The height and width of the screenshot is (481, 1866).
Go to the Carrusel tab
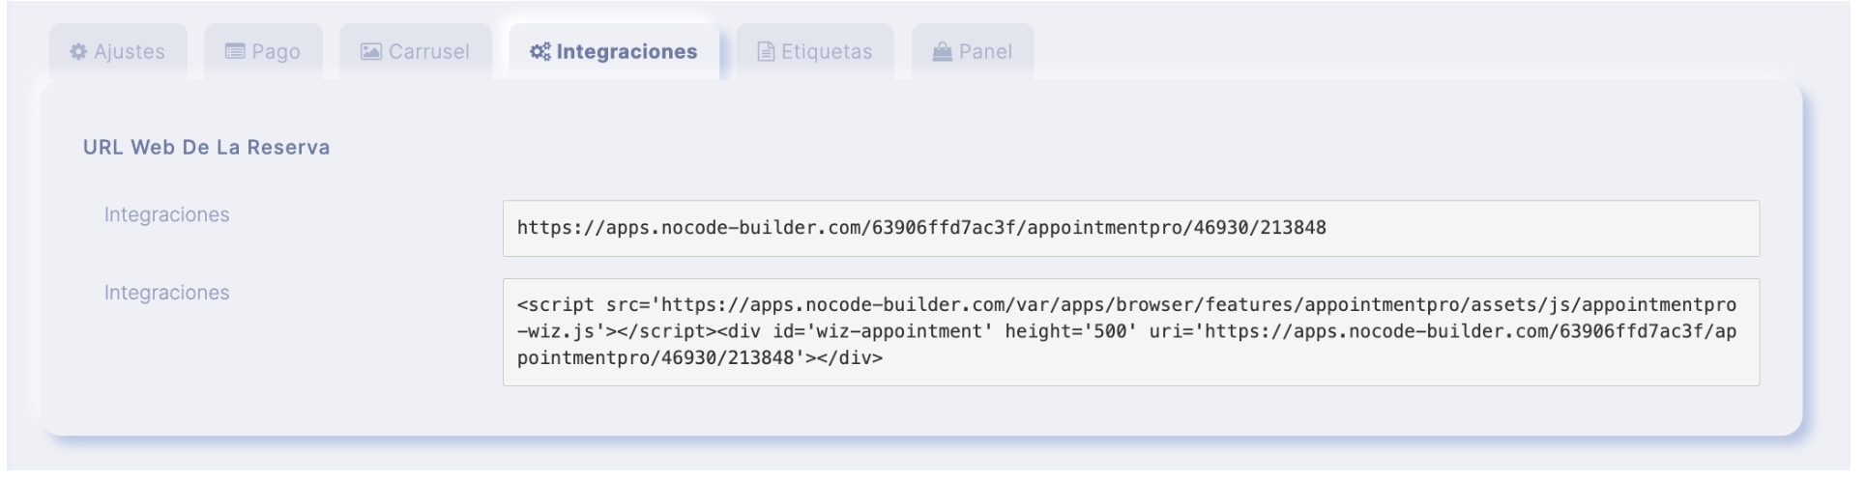(416, 52)
